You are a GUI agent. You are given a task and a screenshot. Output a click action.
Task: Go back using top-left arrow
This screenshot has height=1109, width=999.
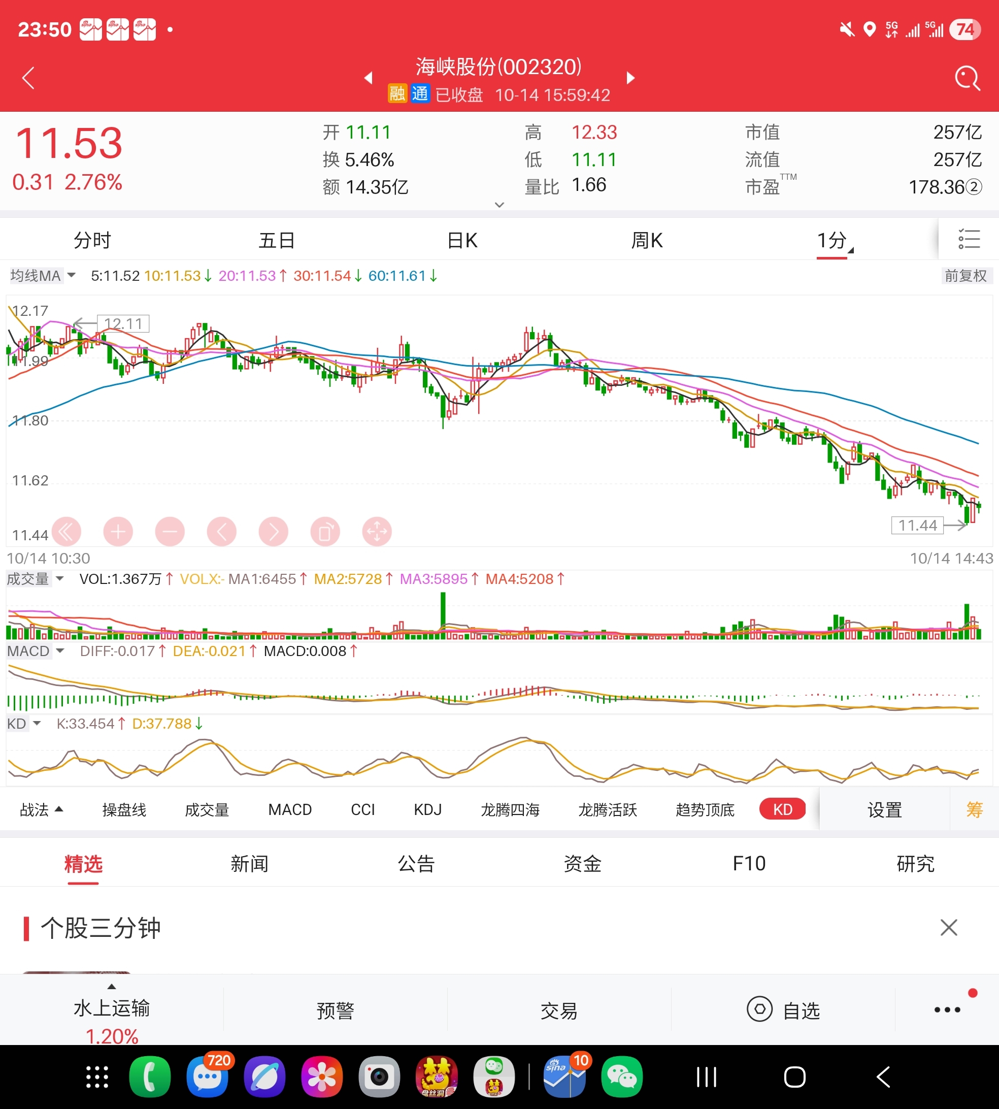coord(28,79)
